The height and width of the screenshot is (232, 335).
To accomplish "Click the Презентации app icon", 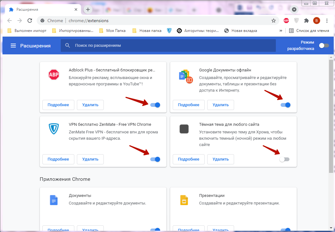I will tap(184, 200).
